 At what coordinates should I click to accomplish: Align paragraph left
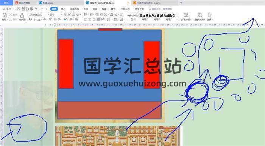click(85, 19)
